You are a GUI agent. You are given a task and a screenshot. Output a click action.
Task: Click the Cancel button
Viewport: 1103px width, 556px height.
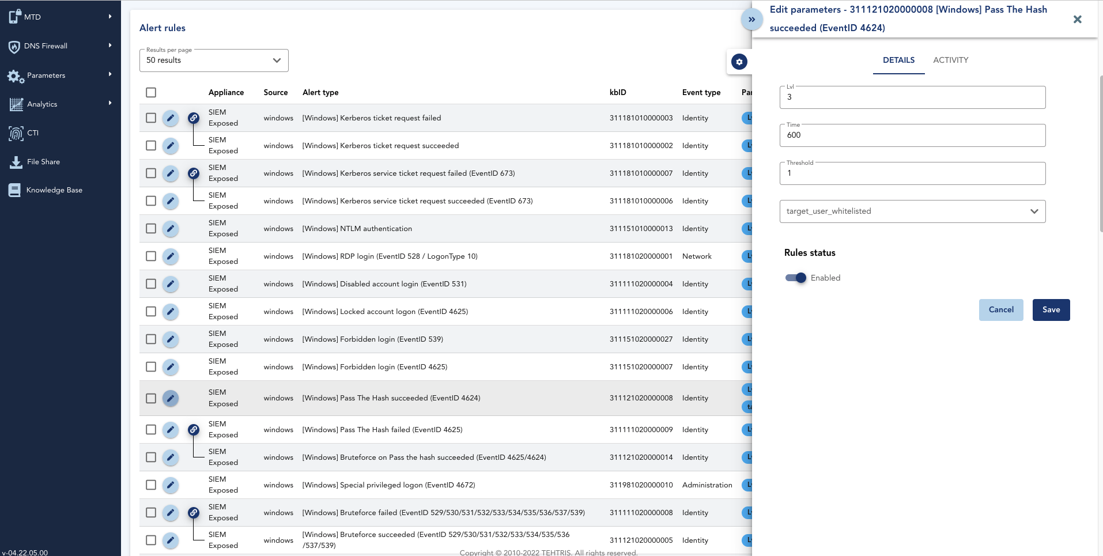pos(1001,310)
